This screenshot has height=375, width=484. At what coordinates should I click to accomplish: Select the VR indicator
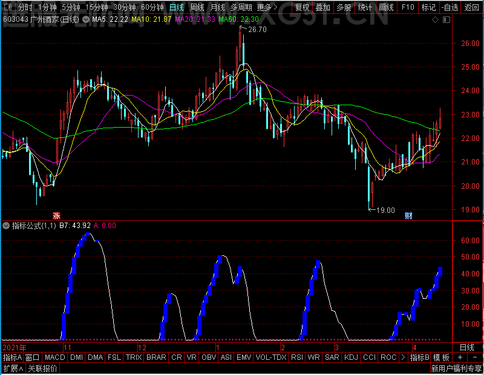coord(191,357)
